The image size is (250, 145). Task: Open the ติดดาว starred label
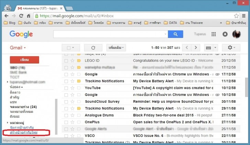click(15, 92)
